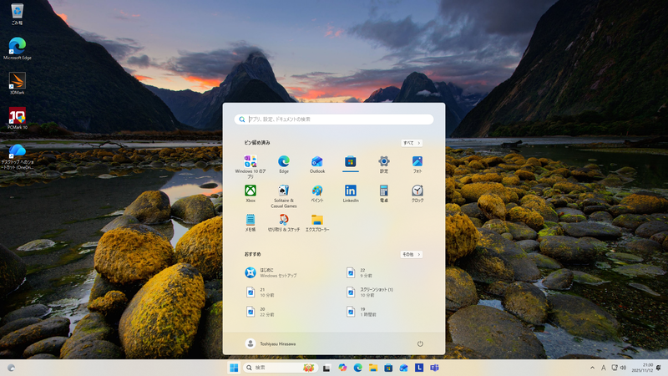The height and width of the screenshot is (376, 668).
Task: Expand すべて all apps list
Action: (x=412, y=143)
